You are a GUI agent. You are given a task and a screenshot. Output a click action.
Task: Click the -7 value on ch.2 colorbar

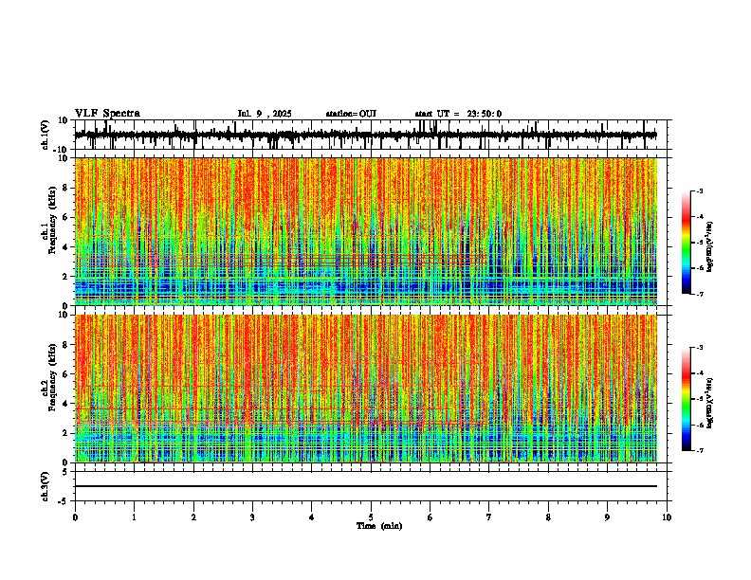[700, 451]
